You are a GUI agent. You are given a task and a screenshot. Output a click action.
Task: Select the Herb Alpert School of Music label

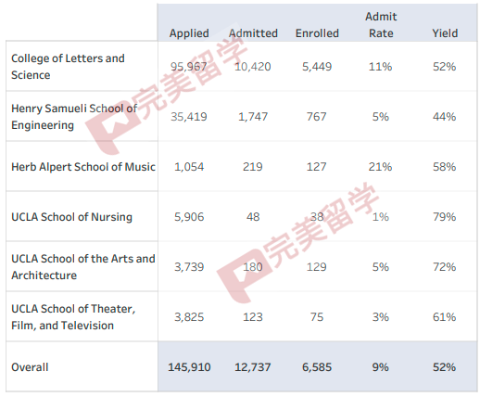click(x=83, y=167)
